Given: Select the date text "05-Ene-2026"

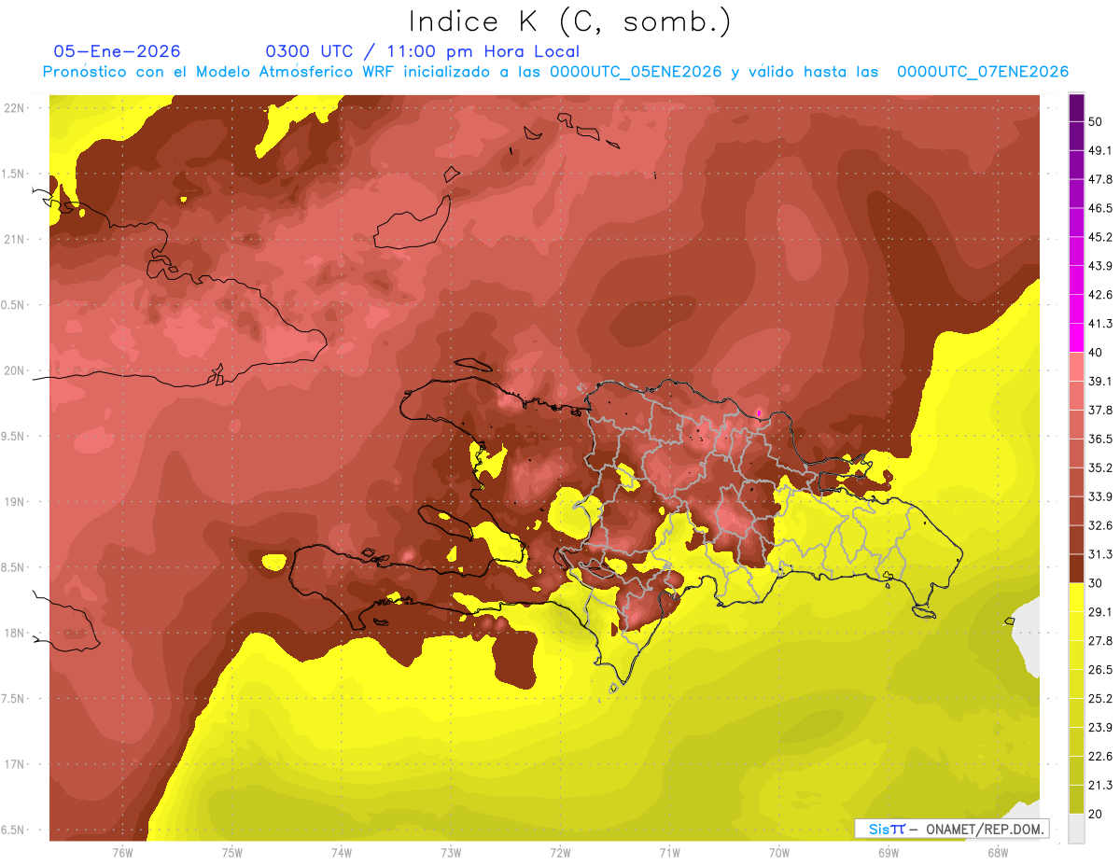Looking at the screenshot, I should (x=118, y=51).
